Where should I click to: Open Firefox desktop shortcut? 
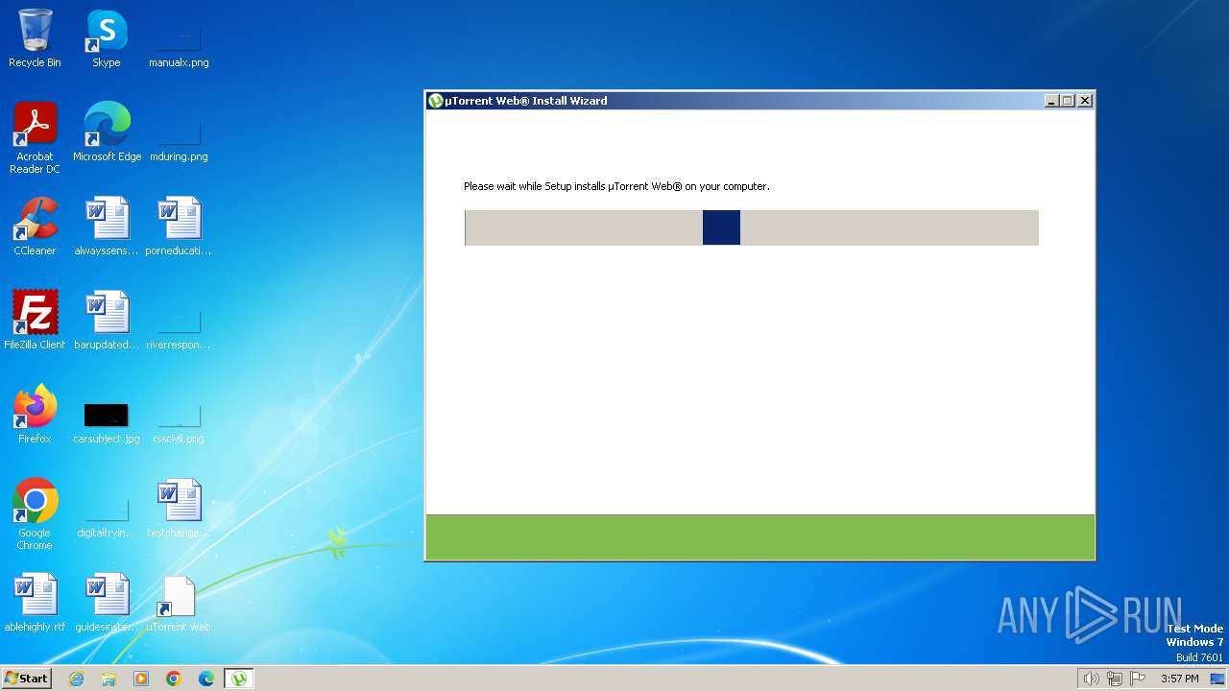point(35,415)
